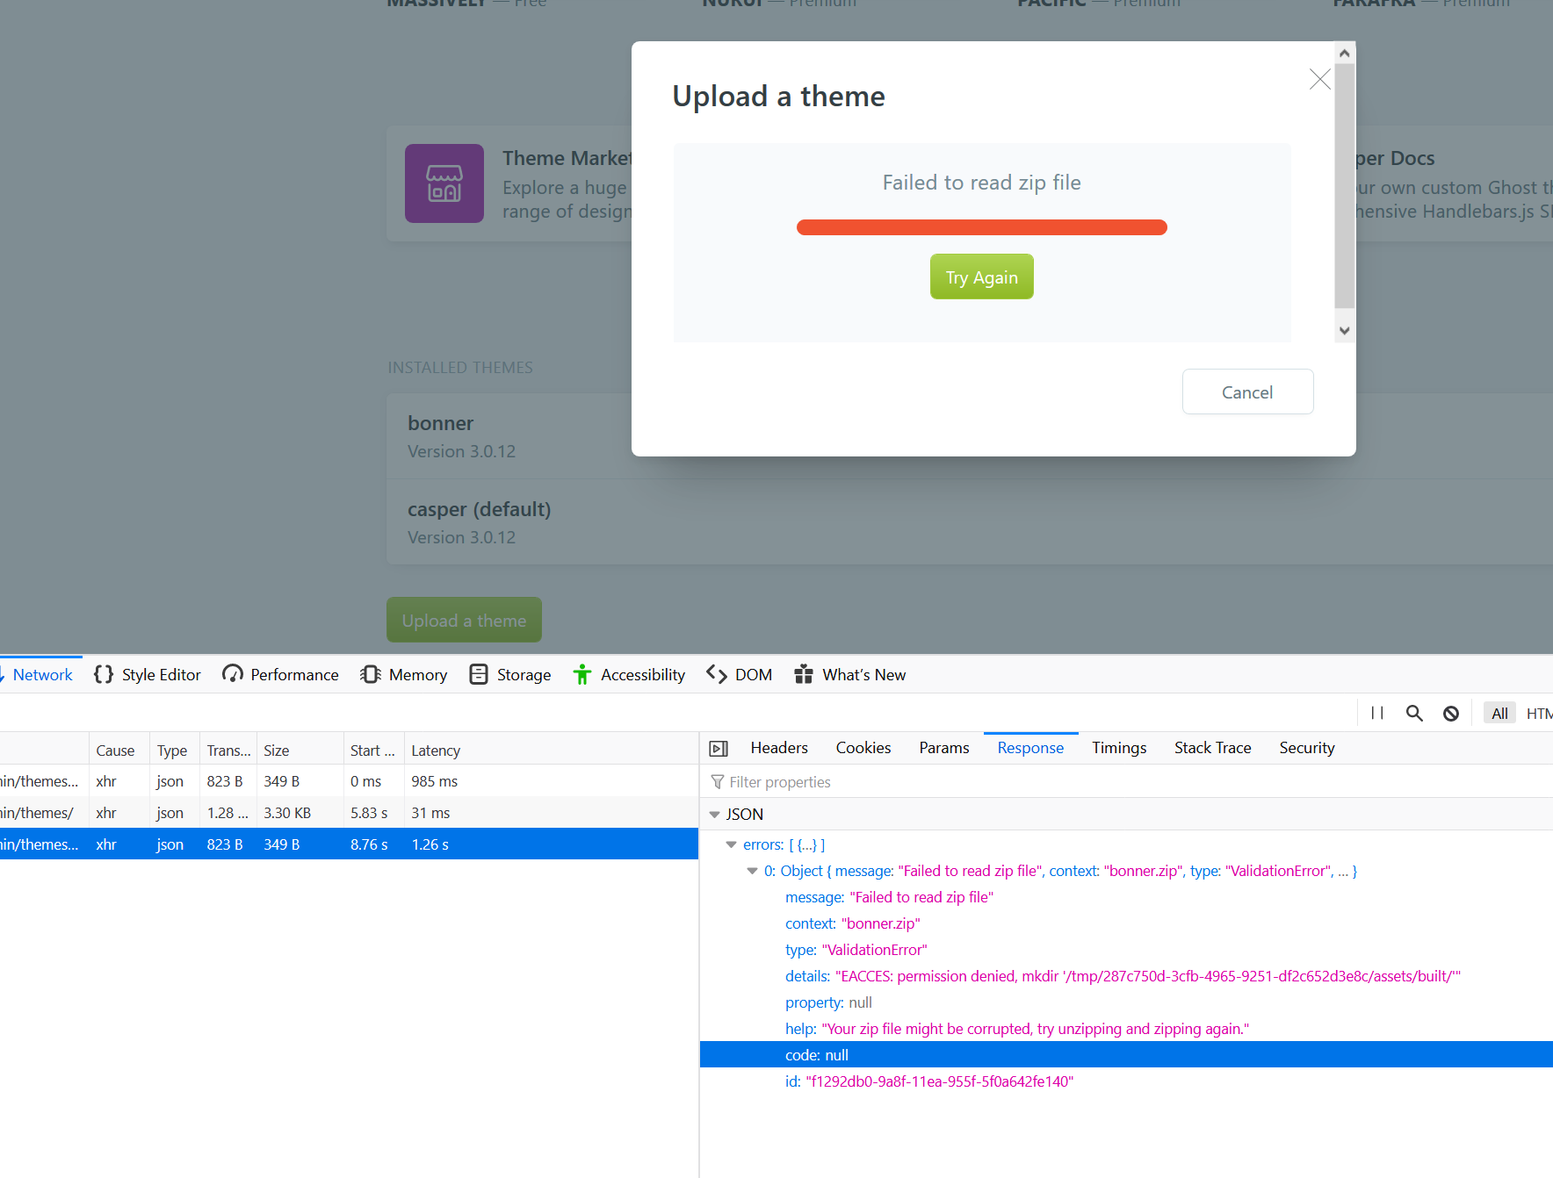Toggle the request blocking icon

[1450, 713]
